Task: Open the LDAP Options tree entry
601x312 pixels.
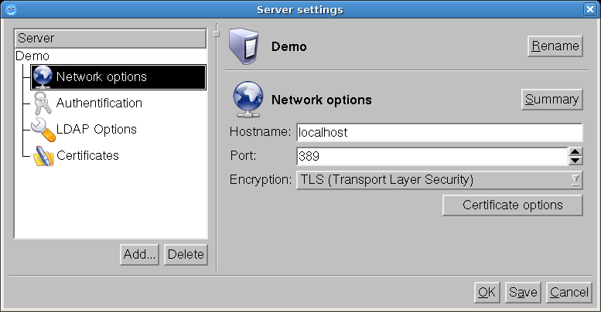Action: point(96,130)
